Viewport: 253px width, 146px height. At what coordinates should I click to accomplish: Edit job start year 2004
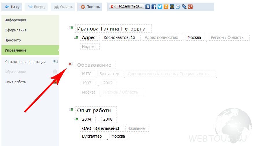(88, 119)
